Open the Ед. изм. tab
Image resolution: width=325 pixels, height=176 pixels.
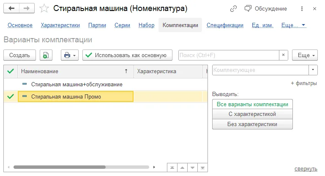[262, 25]
